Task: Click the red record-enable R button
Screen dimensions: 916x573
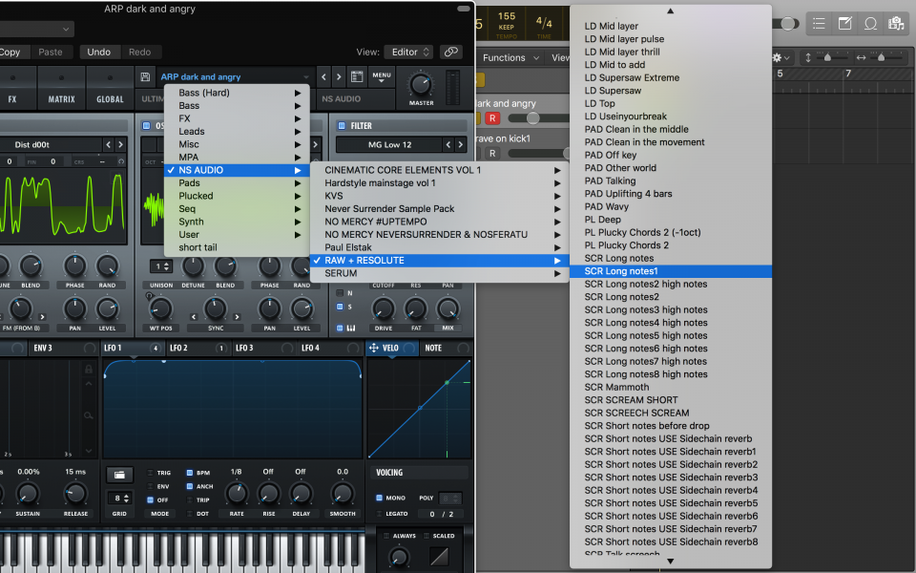Action: point(492,118)
